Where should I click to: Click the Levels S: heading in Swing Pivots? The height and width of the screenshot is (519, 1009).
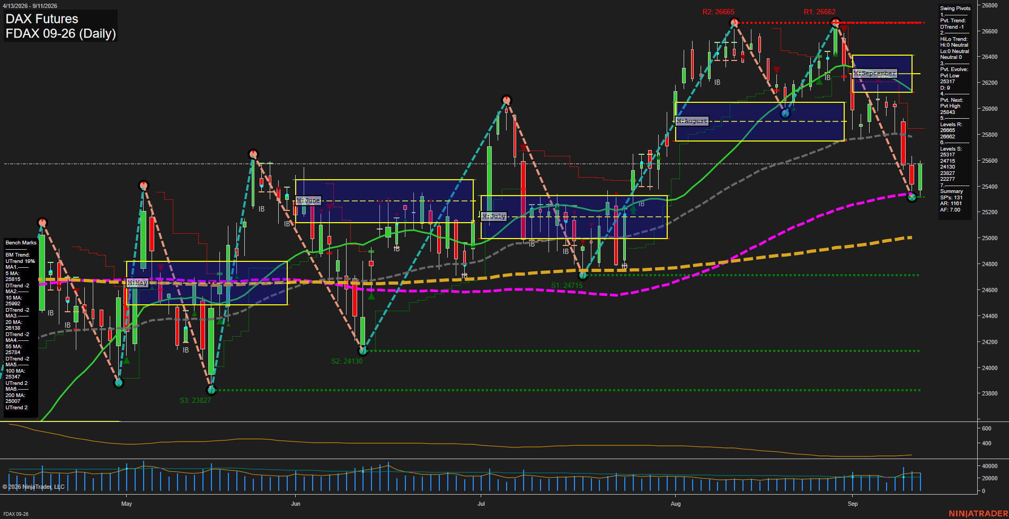[x=951, y=149]
